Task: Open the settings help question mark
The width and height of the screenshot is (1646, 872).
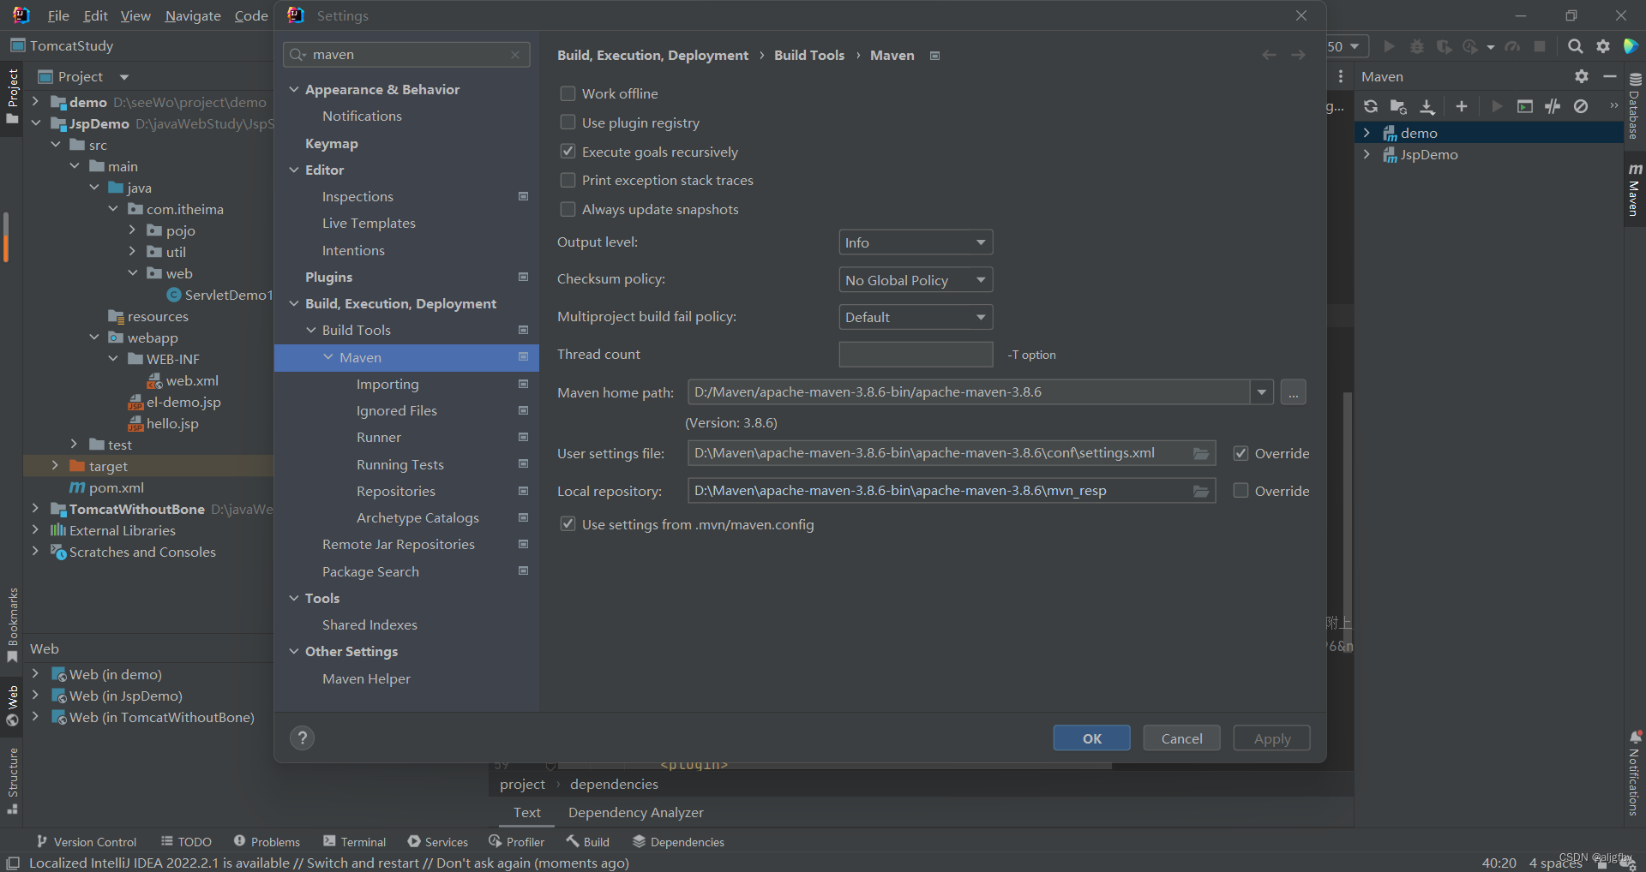Action: pos(302,738)
